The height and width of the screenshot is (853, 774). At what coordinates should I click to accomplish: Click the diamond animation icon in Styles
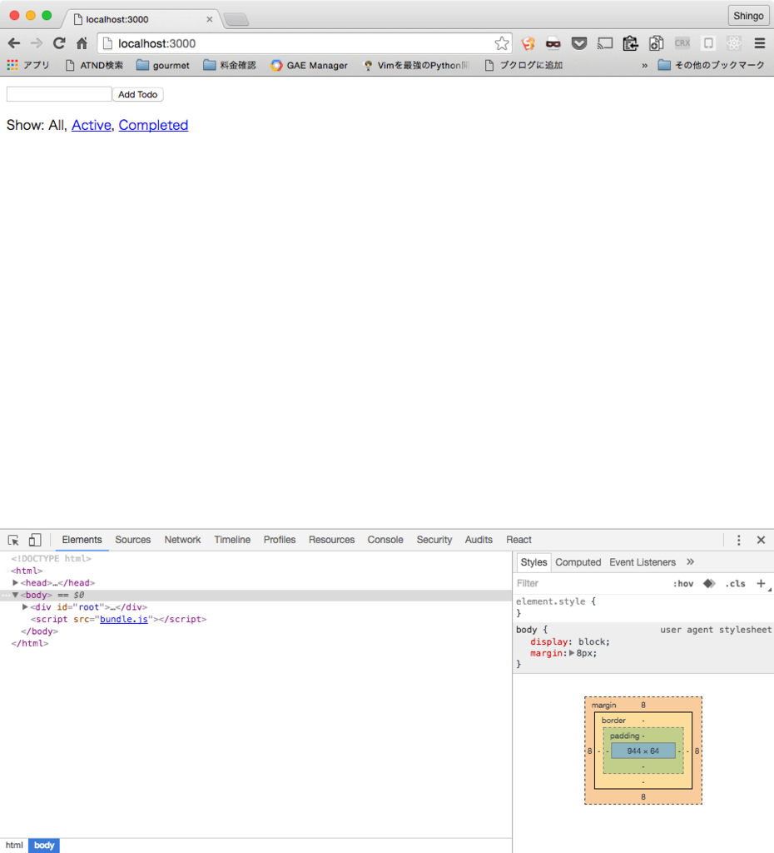pos(709,583)
